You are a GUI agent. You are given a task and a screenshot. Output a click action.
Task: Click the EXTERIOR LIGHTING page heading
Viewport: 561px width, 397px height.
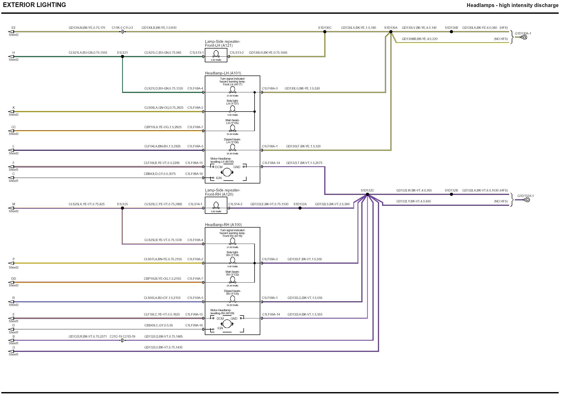point(34,5)
